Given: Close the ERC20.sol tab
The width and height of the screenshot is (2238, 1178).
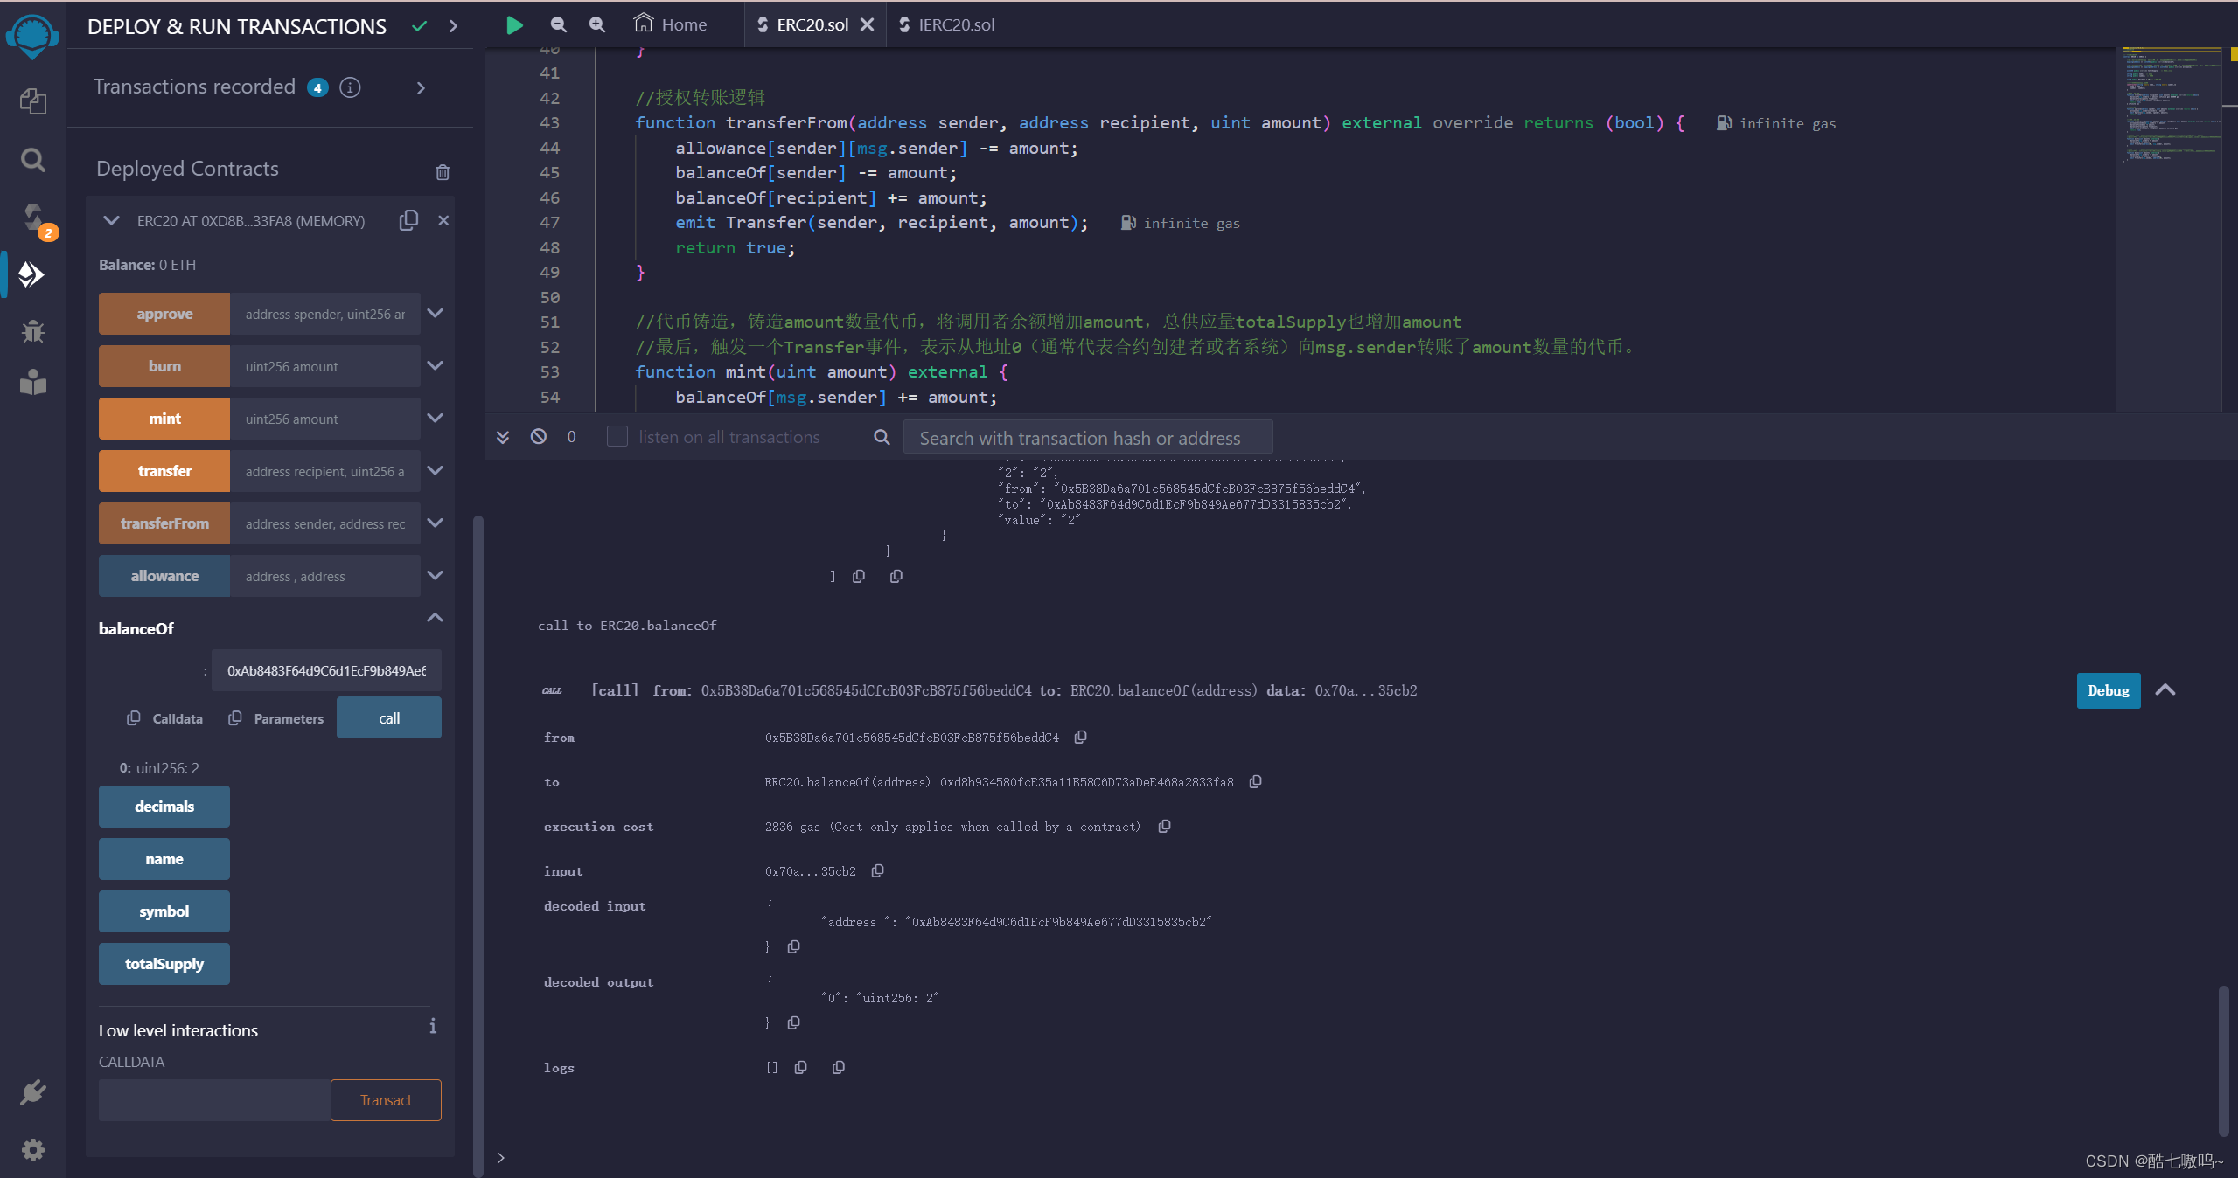Looking at the screenshot, I should (x=867, y=24).
